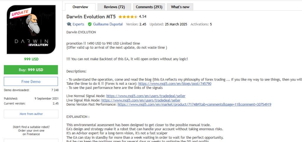Click the Version 2.45 header text
This screenshot has width=302, height=142.
pyautogui.click(x=136, y=24)
